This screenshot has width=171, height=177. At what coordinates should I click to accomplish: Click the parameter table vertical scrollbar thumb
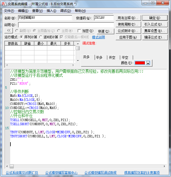coord(78,48)
